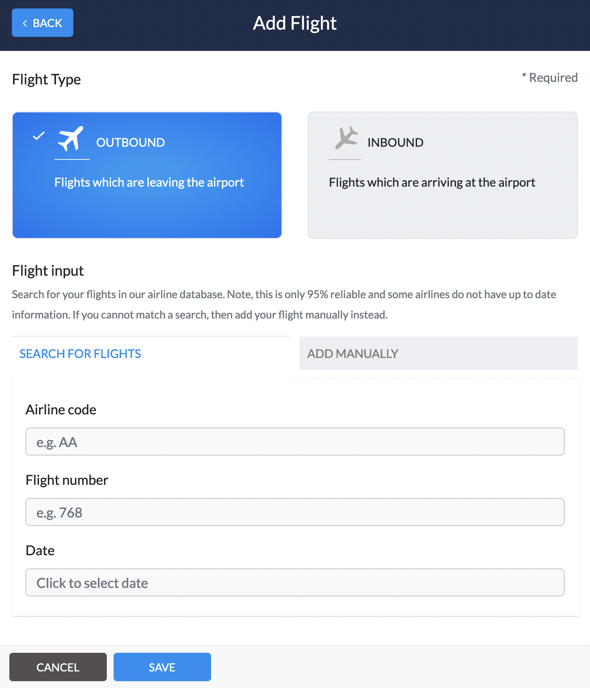Screen dimensions: 590x688
Task: Select the OUTBOUND flight type label
Action: click(131, 143)
